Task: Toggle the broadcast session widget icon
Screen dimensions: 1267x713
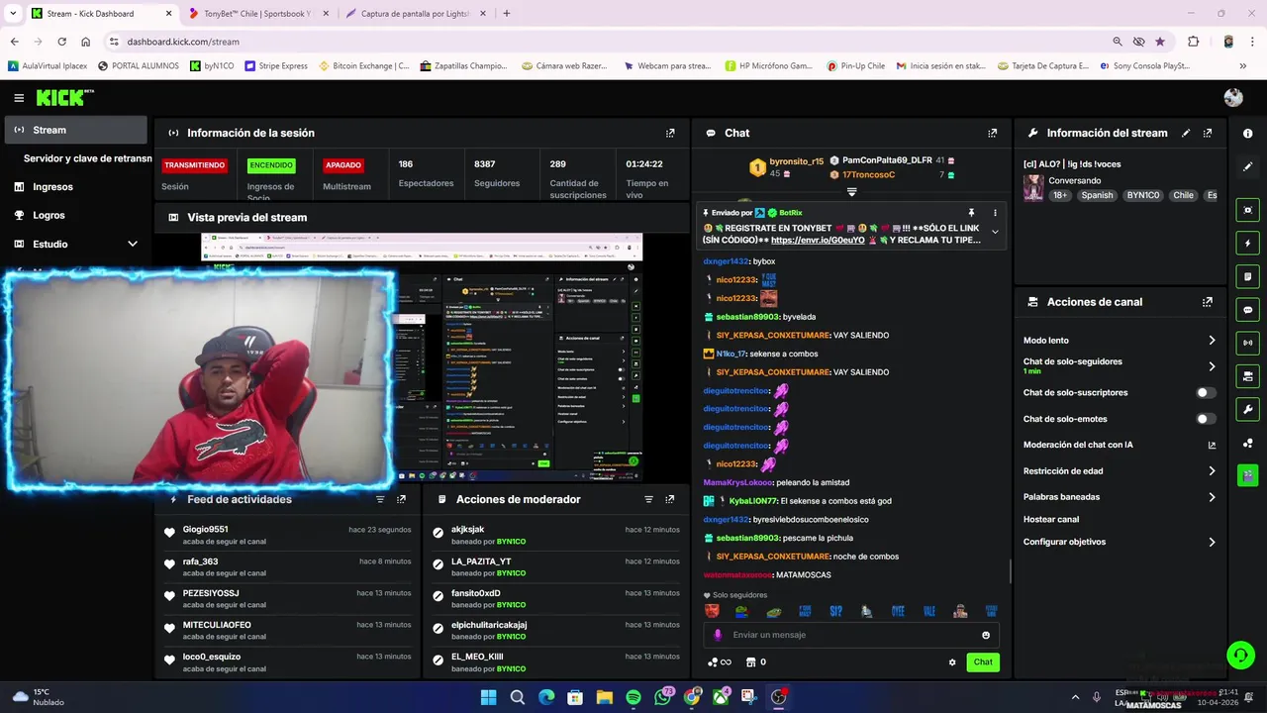Action: pyautogui.click(x=1247, y=343)
